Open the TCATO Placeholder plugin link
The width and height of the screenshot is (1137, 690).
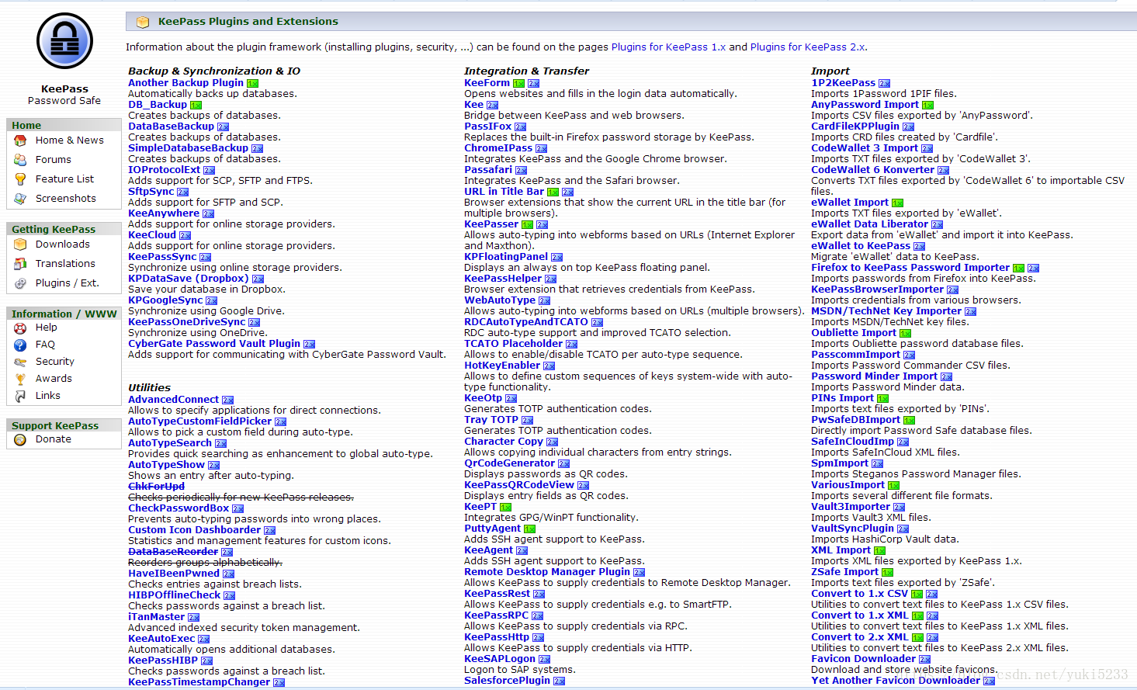513,344
